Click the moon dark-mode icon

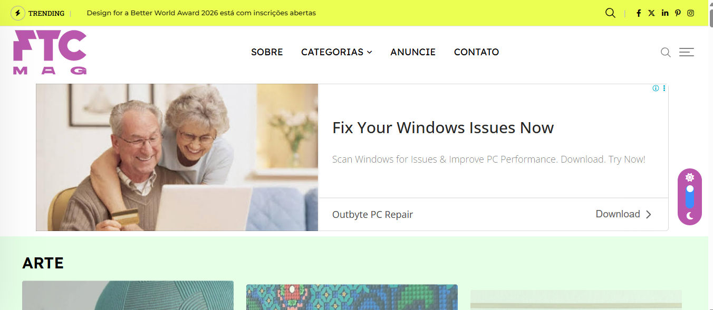click(689, 216)
